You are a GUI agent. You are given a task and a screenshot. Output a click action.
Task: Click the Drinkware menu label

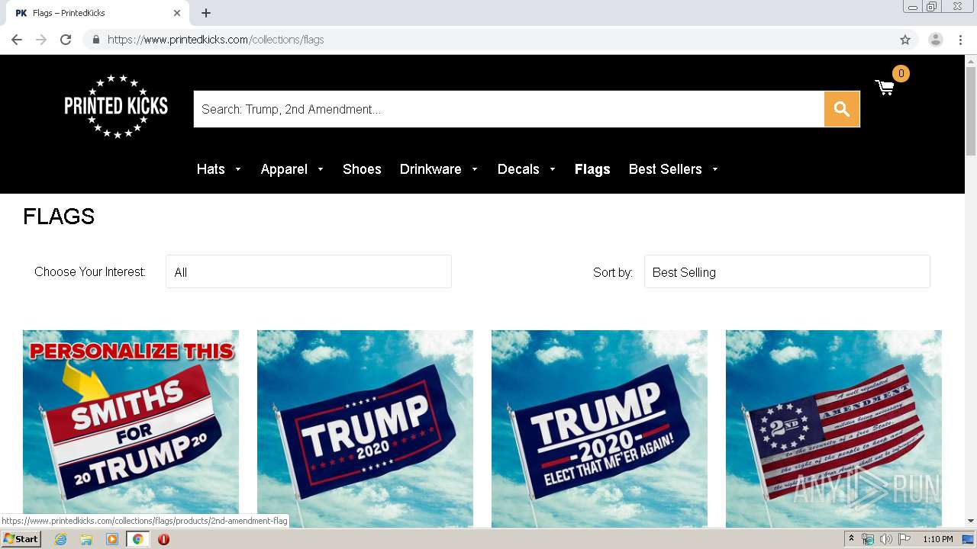click(x=430, y=169)
